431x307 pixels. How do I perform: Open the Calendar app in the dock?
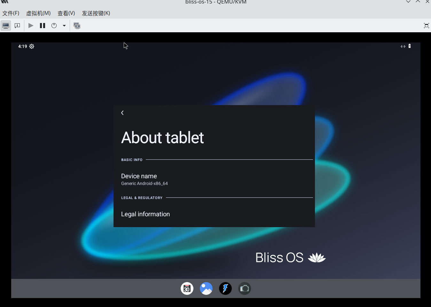click(187, 288)
